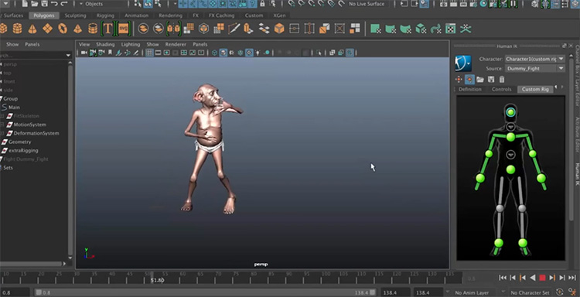The image size is (580, 297).
Task: Open the Character dropdown in Human IK
Action: [x=535, y=59]
